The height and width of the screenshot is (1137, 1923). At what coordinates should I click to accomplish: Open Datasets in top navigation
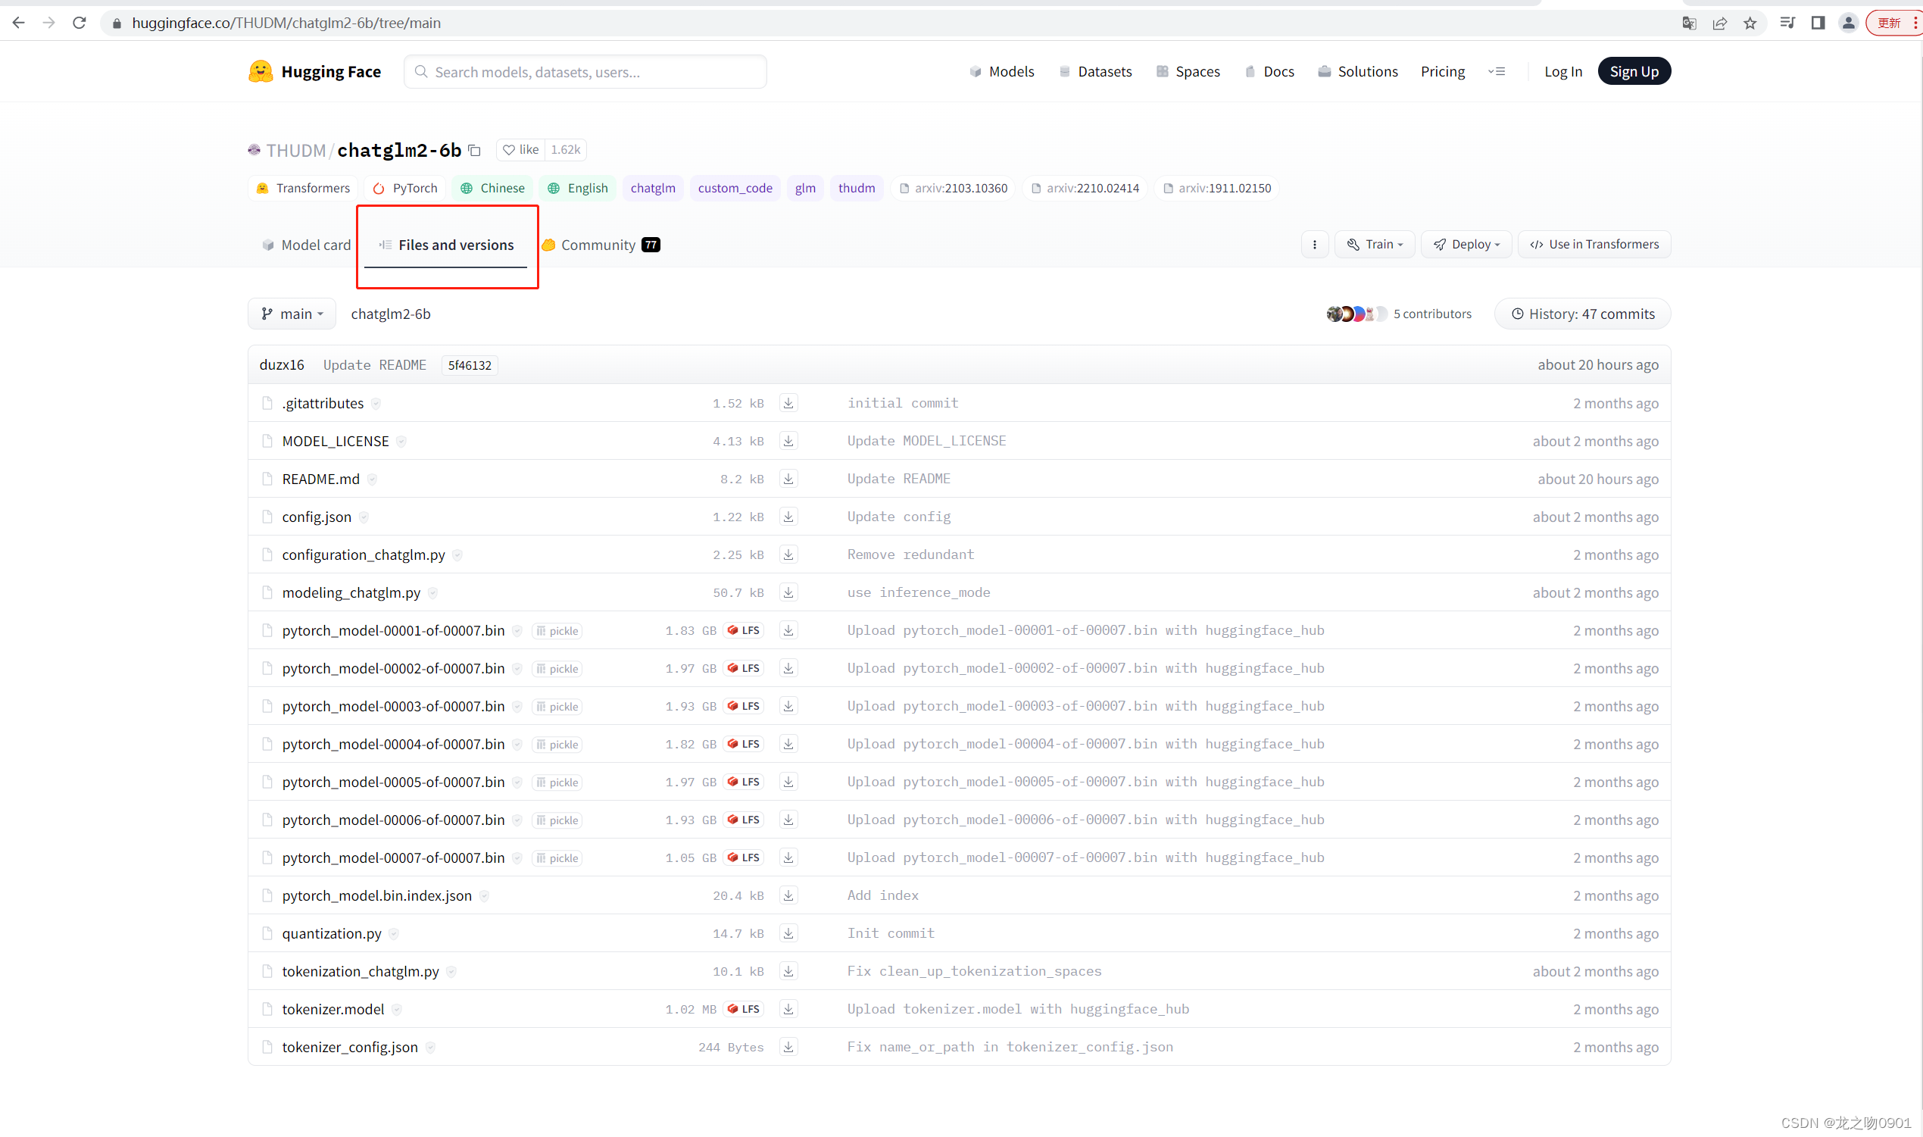tap(1095, 71)
